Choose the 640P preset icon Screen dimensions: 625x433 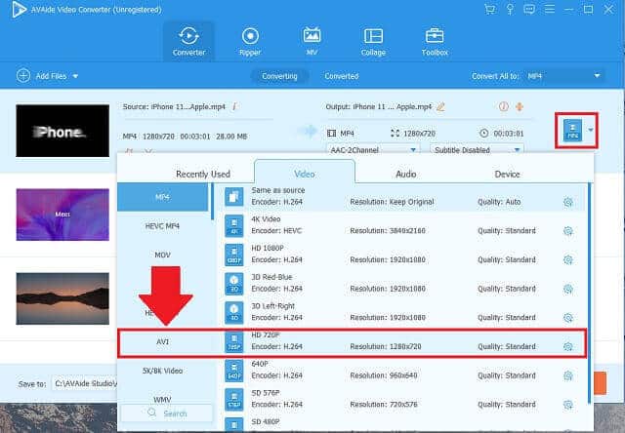click(x=234, y=371)
